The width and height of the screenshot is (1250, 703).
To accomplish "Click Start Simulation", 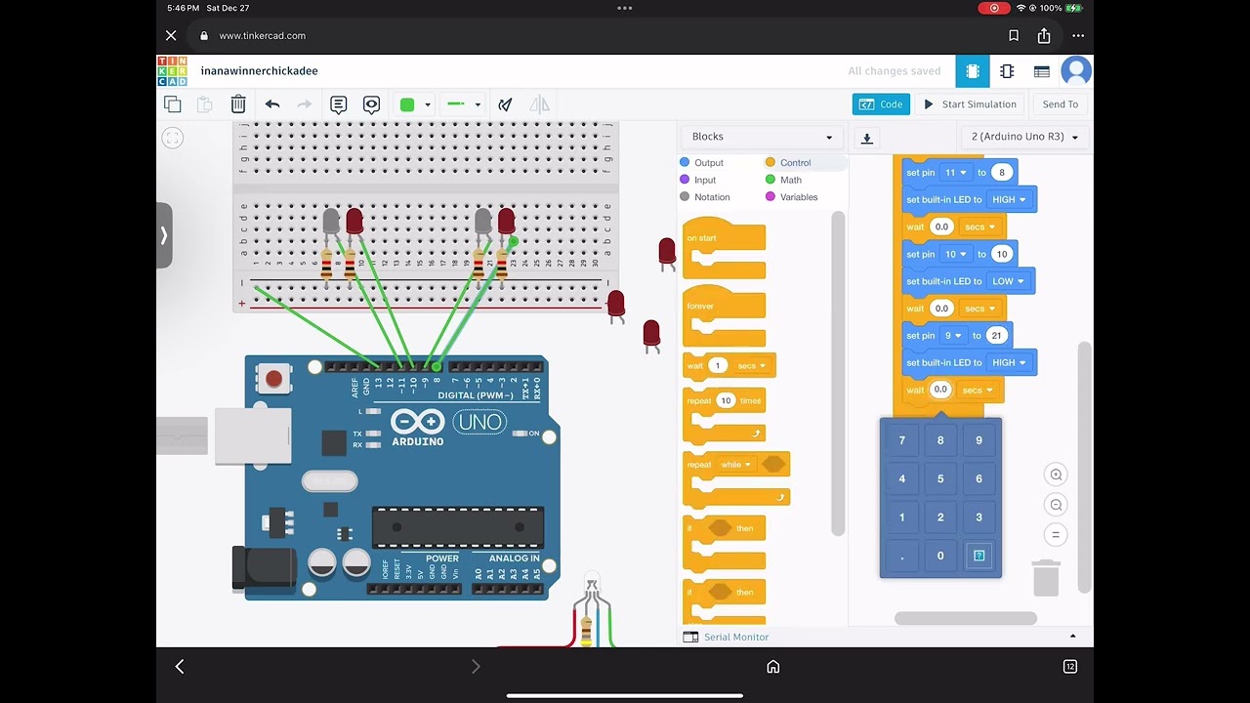I will coord(971,104).
